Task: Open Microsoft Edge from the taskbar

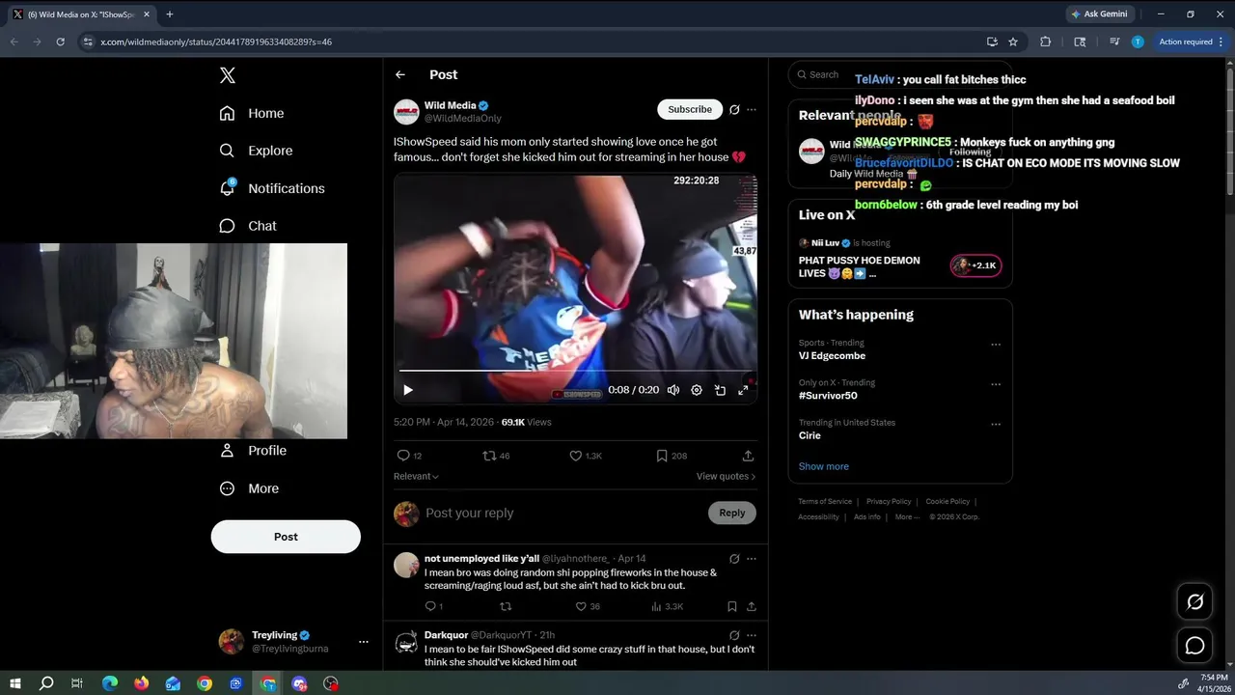Action: pyautogui.click(x=110, y=683)
